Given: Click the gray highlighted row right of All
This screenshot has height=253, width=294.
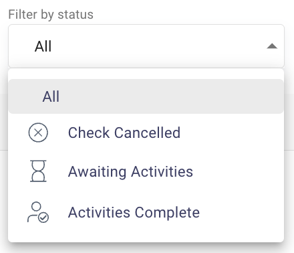Looking at the screenshot, I should click(172, 96).
